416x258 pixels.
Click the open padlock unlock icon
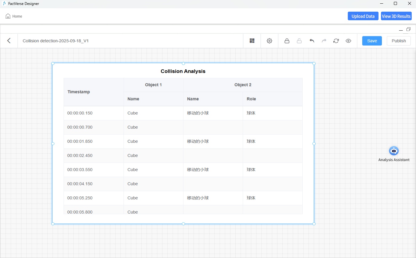(299, 41)
